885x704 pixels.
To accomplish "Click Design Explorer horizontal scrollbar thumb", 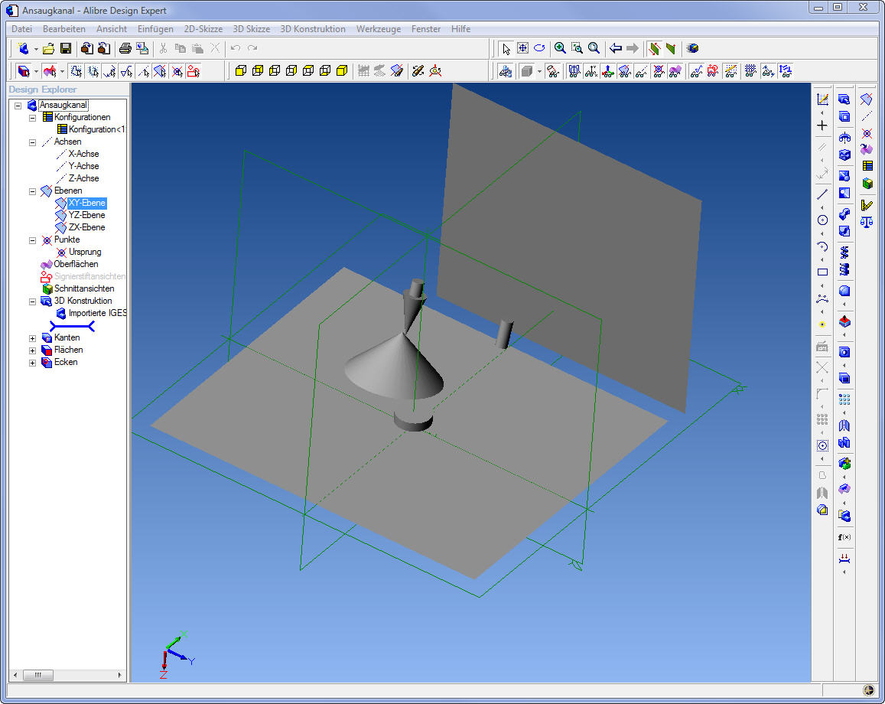I will click(x=38, y=675).
